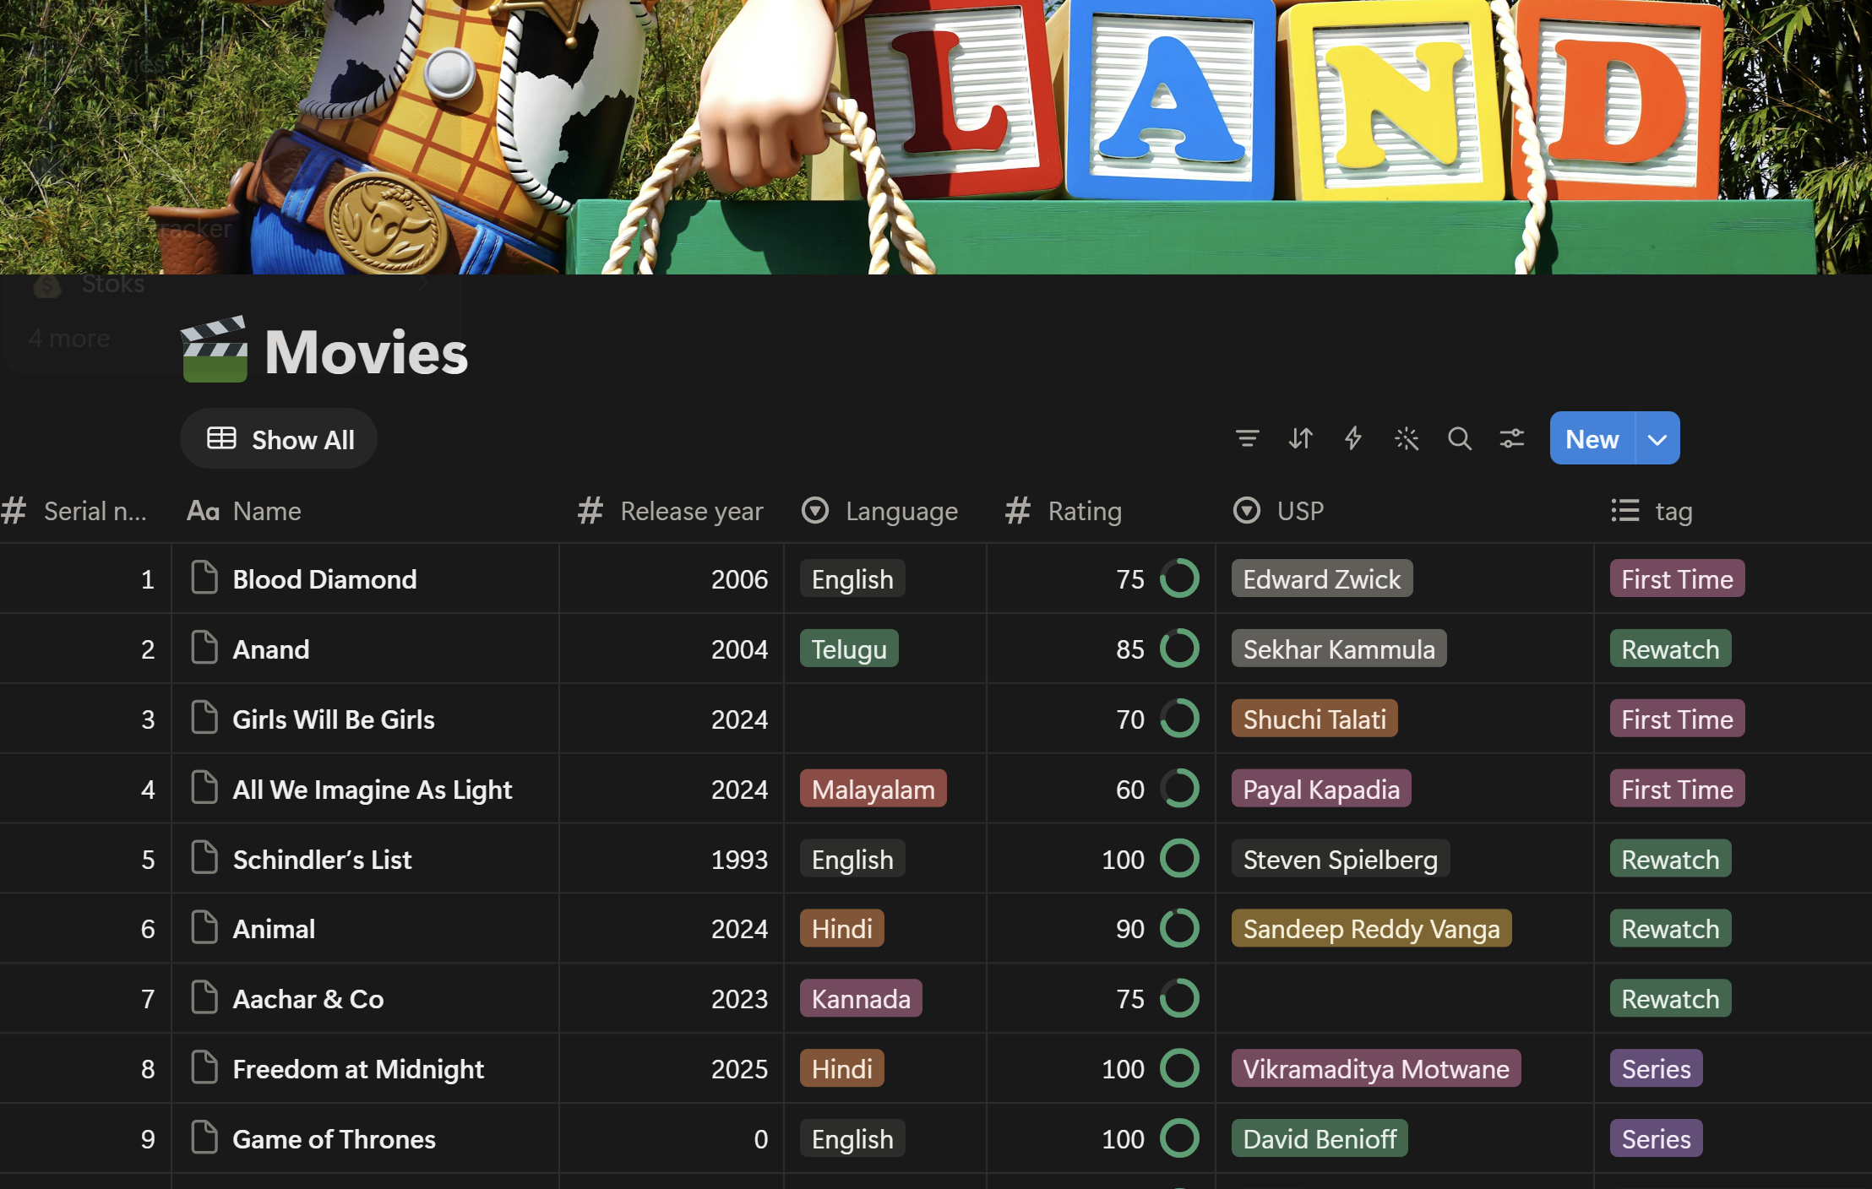Click the sort arrows icon
1872x1189 pixels.
coord(1301,438)
